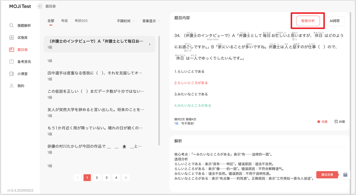Select the 考级 tab

[x=65, y=21]
